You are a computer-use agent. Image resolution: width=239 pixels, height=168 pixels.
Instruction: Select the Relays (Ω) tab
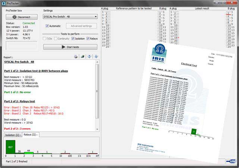pyautogui.click(x=31, y=134)
